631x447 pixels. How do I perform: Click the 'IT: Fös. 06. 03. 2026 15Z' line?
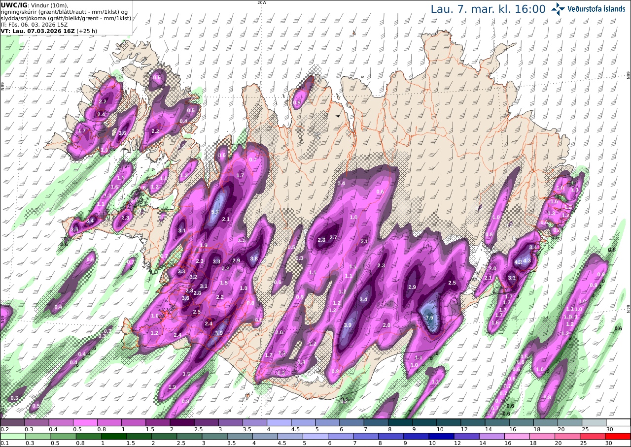[34, 24]
